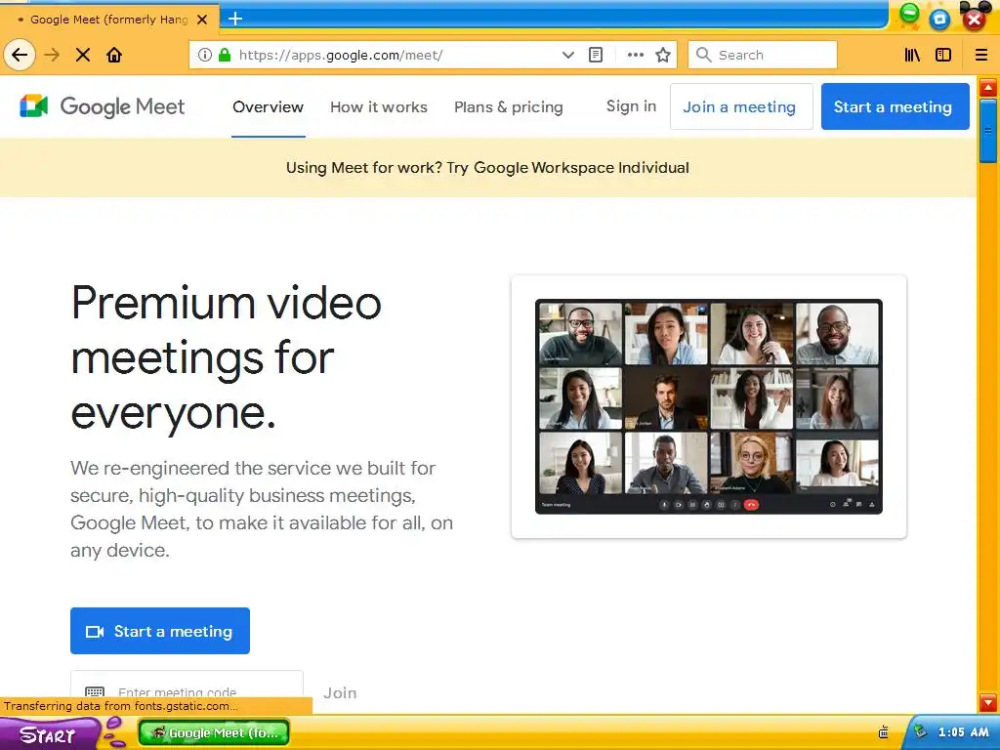The image size is (1000, 750).
Task: Click the small tray icon left of clock
Action: coord(883,732)
